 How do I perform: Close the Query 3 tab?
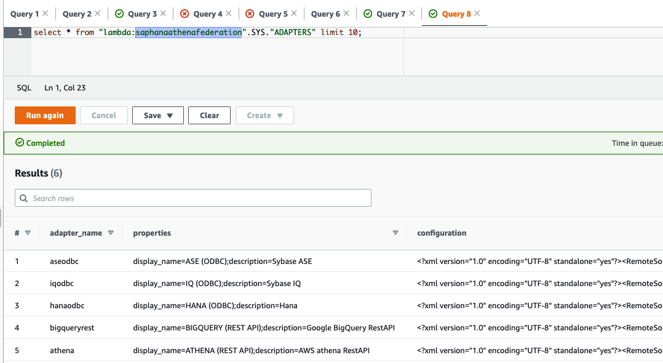[x=163, y=14]
